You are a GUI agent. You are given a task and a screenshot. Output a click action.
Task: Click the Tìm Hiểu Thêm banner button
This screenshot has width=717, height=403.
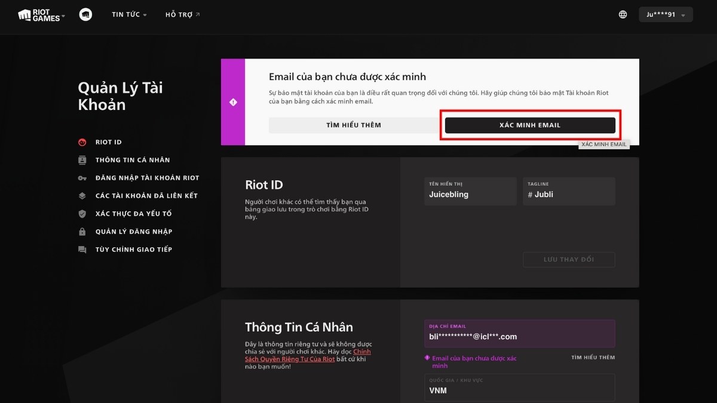(353, 125)
